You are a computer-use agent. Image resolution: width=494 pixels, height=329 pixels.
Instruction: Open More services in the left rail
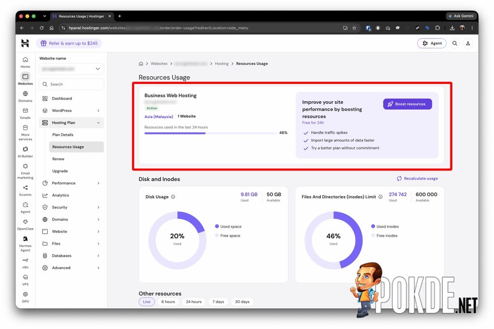(x=25, y=132)
